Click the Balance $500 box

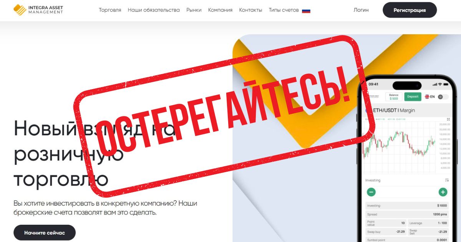(x=394, y=96)
